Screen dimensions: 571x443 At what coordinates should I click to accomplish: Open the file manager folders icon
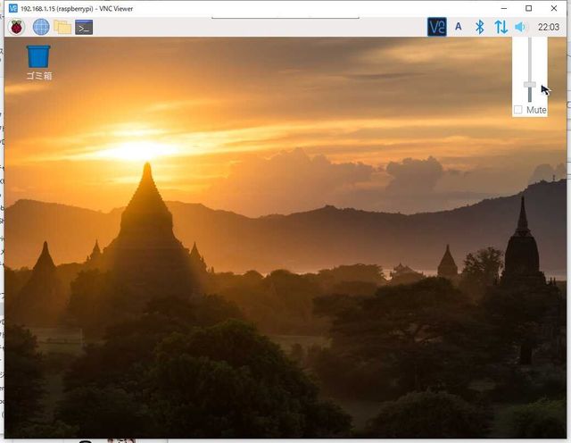pyautogui.click(x=62, y=28)
